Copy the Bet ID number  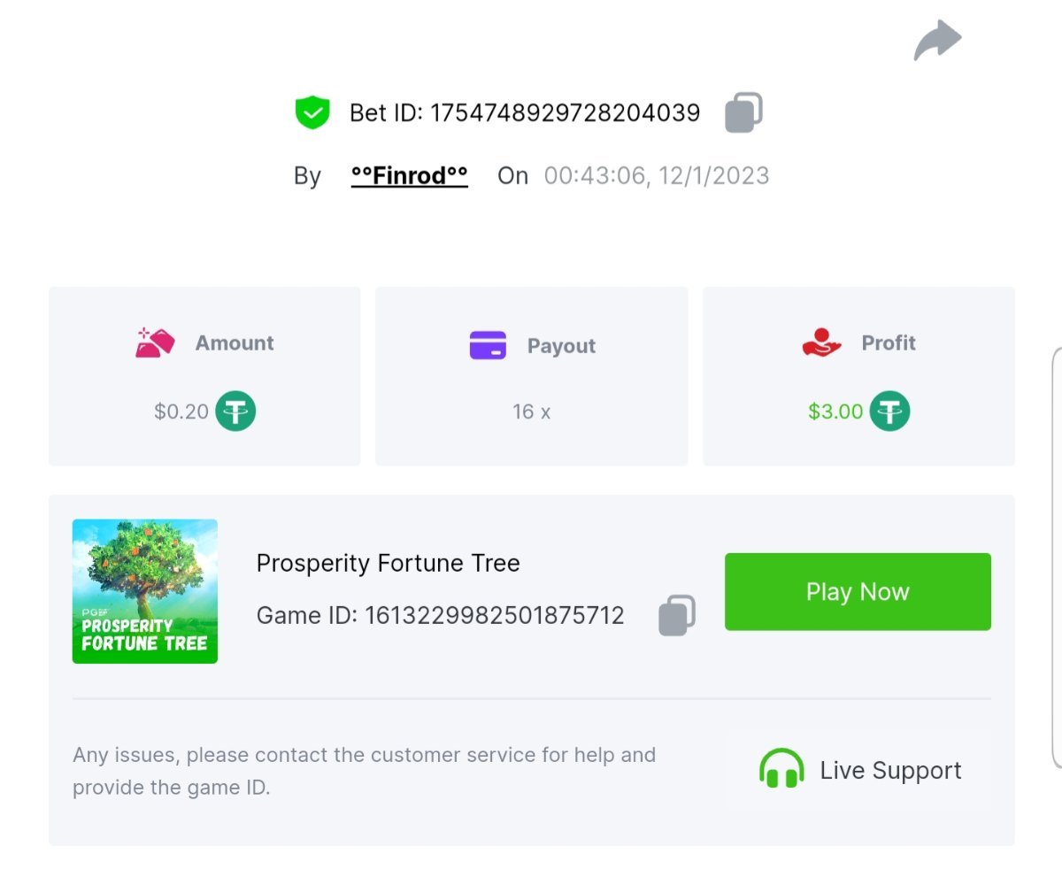743,113
